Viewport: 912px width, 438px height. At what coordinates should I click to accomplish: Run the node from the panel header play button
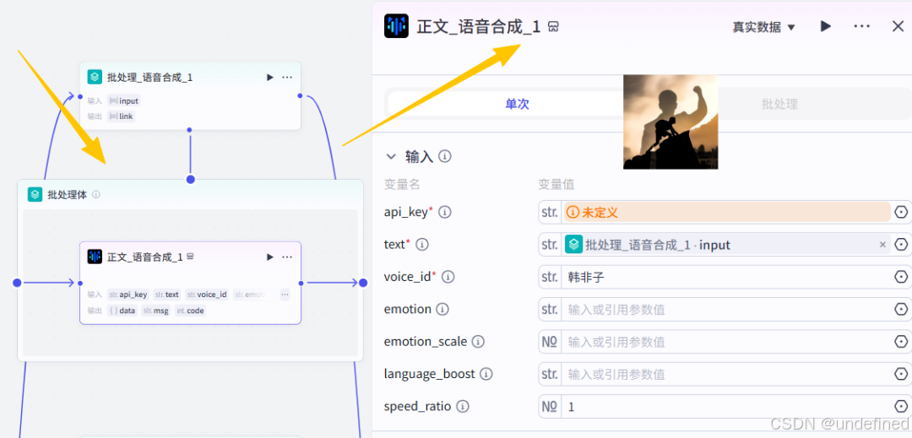[825, 26]
